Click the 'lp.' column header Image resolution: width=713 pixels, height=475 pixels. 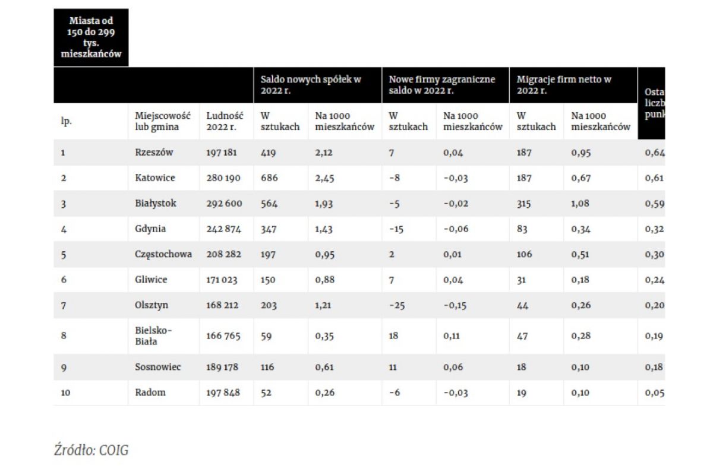[x=65, y=121]
